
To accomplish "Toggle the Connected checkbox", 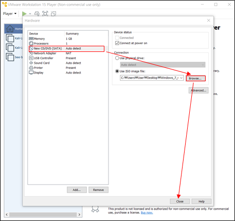I will [117, 38].
